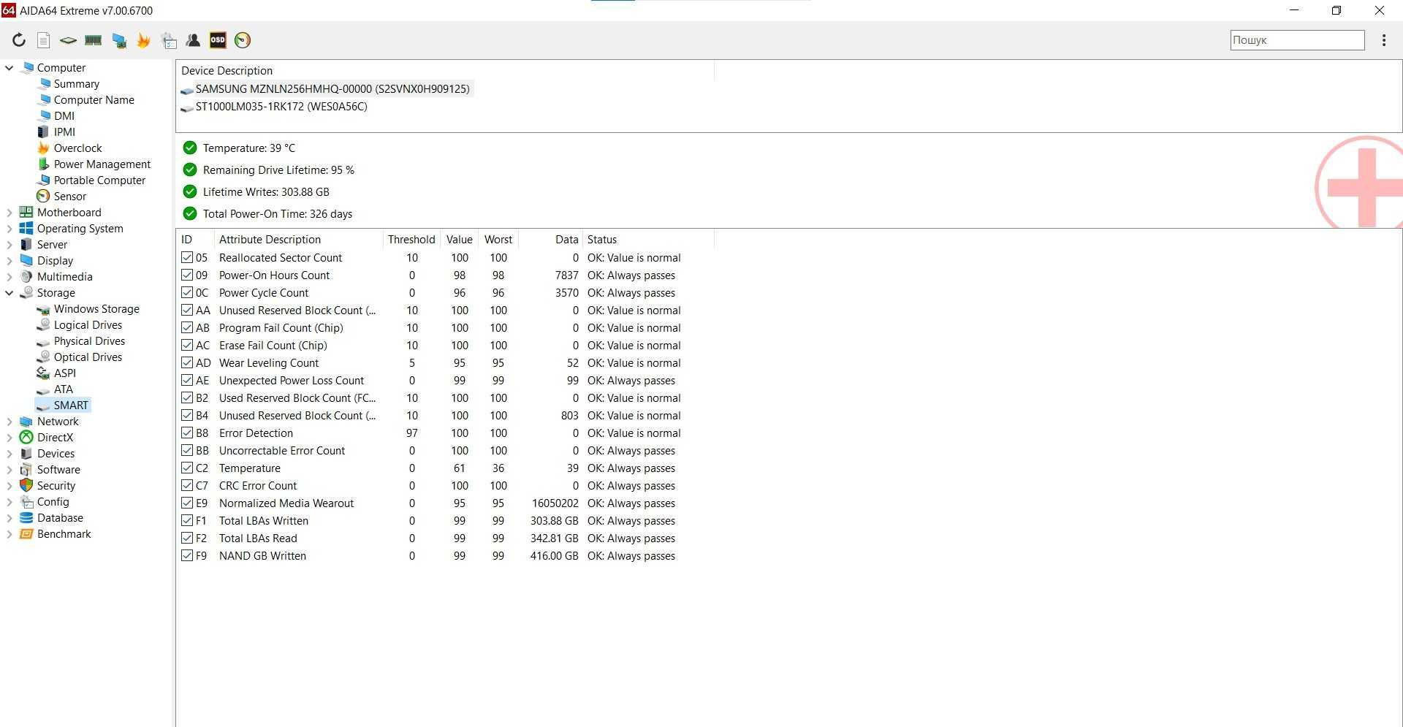Click the Refresh toolbar icon
This screenshot has width=1403, height=727.
tap(19, 40)
